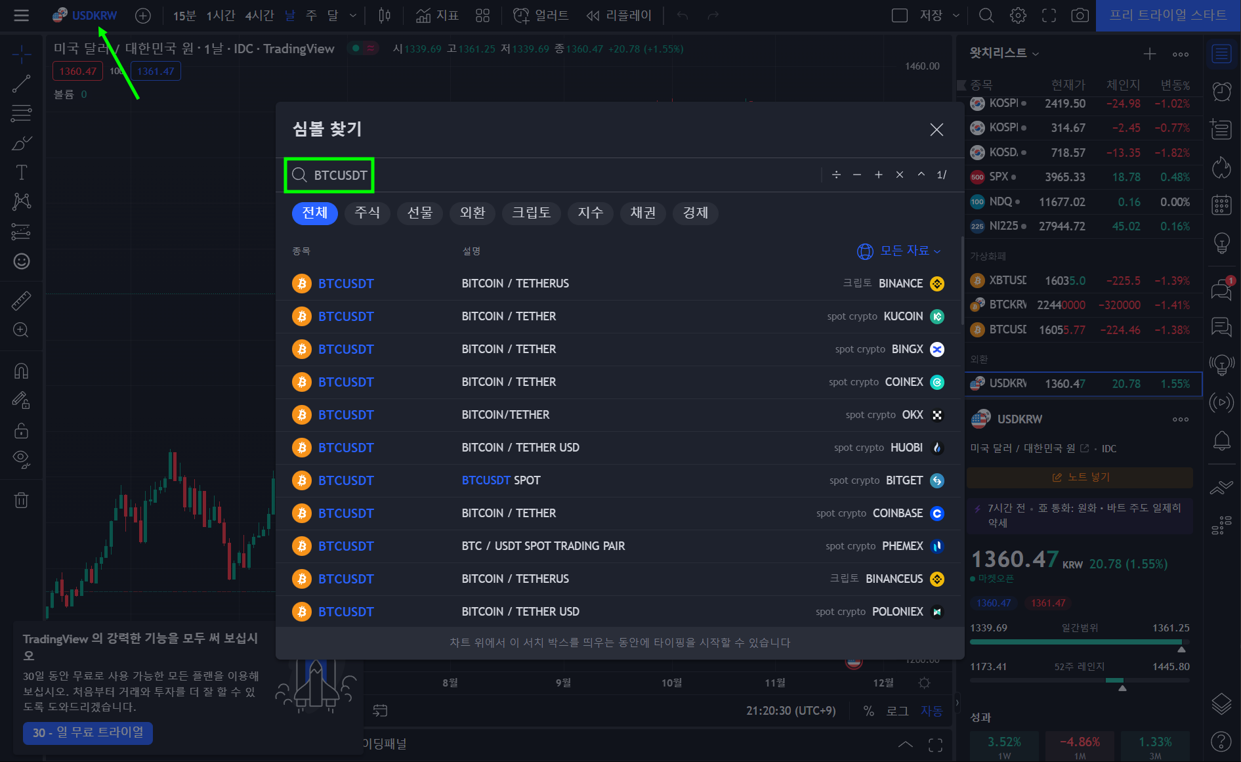Open the 모든 자료 sources dropdown
Screen dimensions: 1241x762
coord(899,251)
